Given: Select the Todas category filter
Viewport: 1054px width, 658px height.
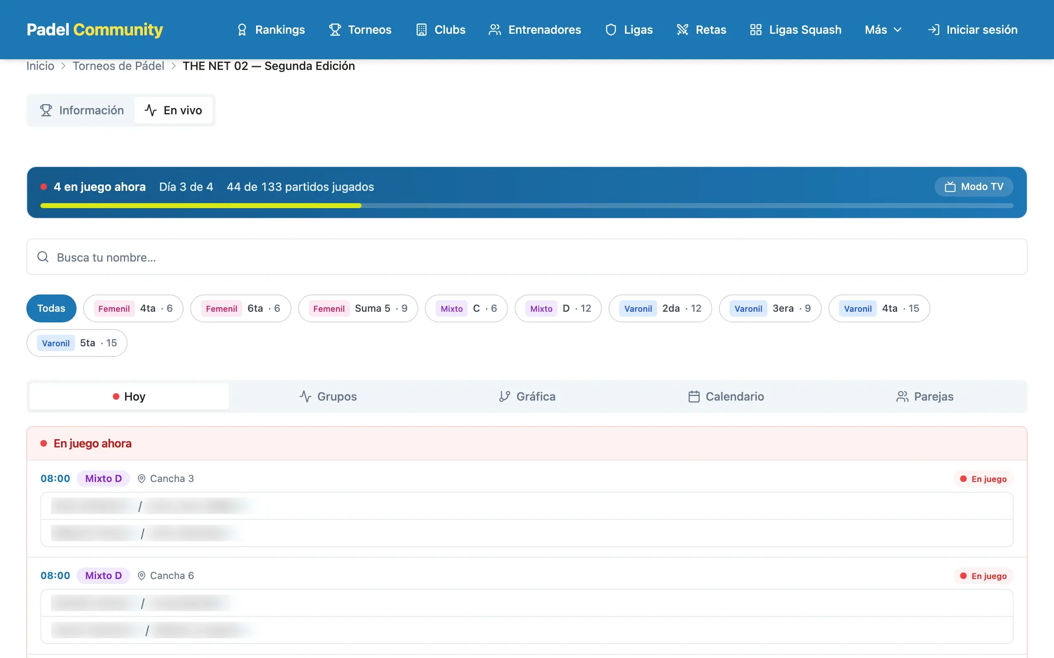Looking at the screenshot, I should 51,308.
